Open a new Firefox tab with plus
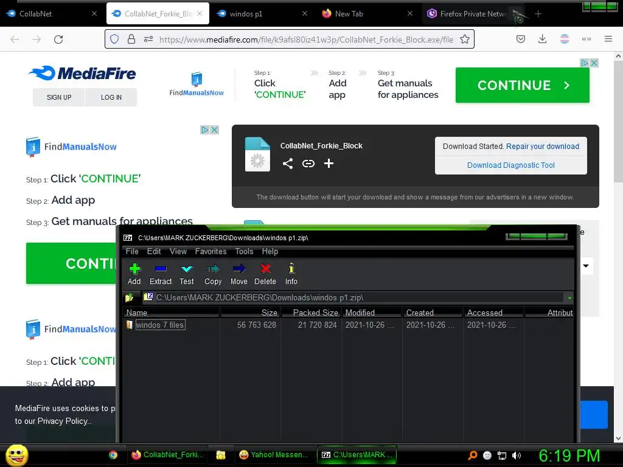This screenshot has height=467, width=623. [x=538, y=14]
